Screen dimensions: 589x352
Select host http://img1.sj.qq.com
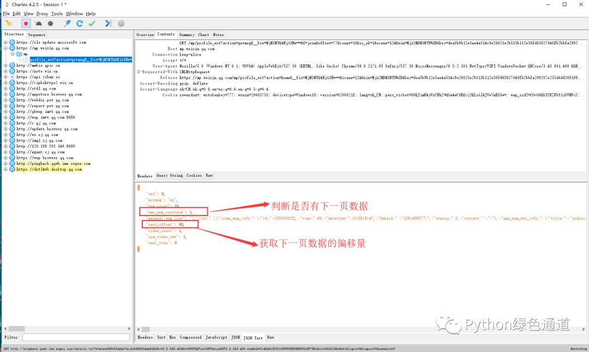click(39, 140)
